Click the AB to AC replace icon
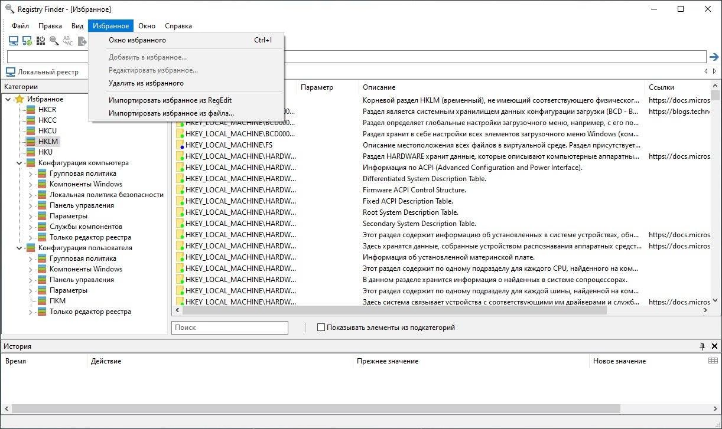 point(69,41)
